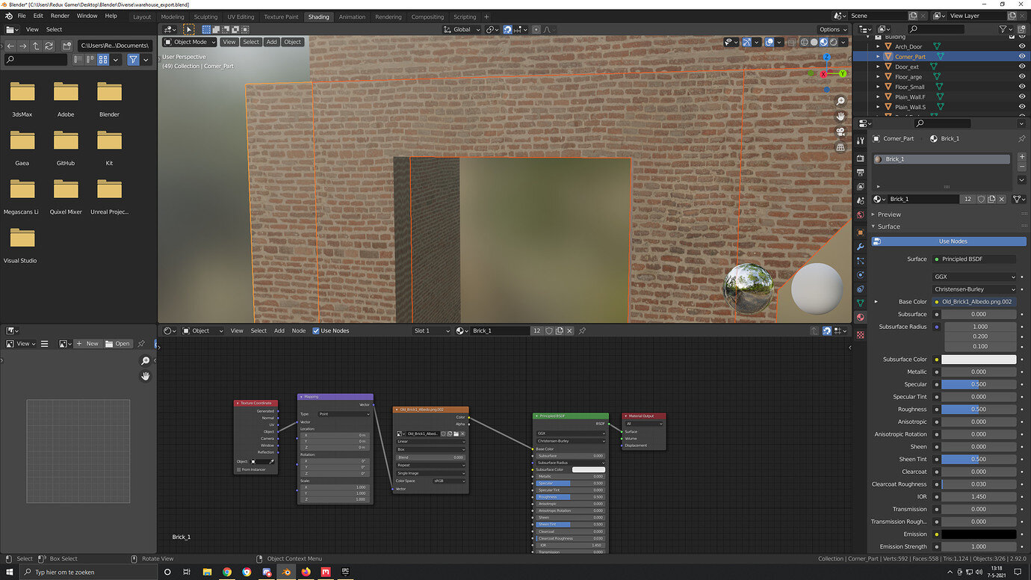The height and width of the screenshot is (580, 1031).
Task: Open the Object Data properties tab icon
Action: click(x=861, y=303)
